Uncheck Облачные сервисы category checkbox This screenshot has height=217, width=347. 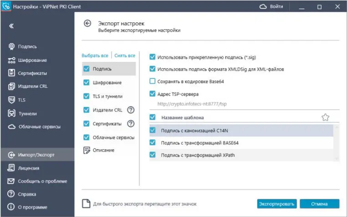pyautogui.click(x=87, y=137)
